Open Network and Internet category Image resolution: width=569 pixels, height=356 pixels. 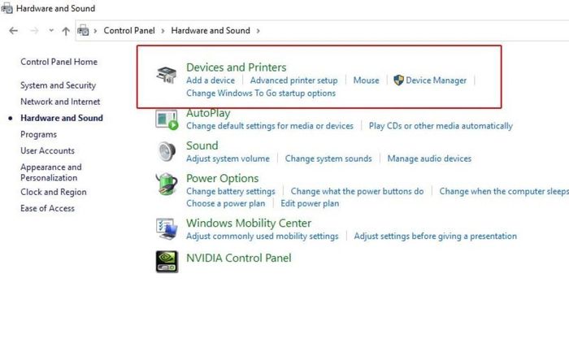coord(60,102)
